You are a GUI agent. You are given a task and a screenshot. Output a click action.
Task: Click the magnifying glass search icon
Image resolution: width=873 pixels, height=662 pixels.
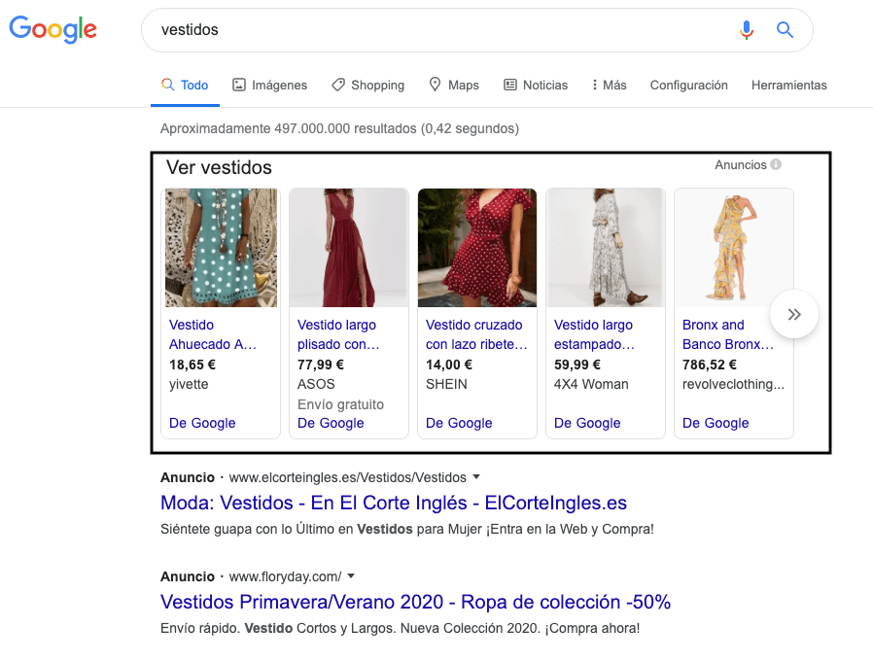click(x=785, y=30)
